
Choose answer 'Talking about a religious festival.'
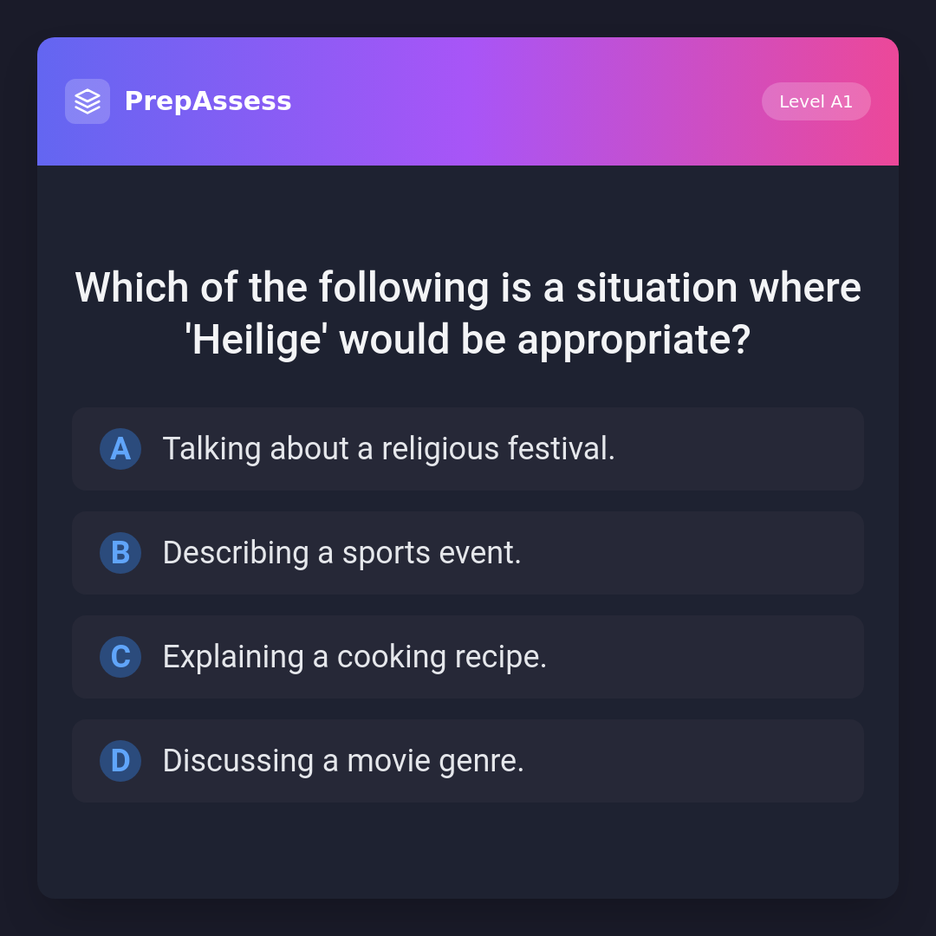tap(388, 449)
